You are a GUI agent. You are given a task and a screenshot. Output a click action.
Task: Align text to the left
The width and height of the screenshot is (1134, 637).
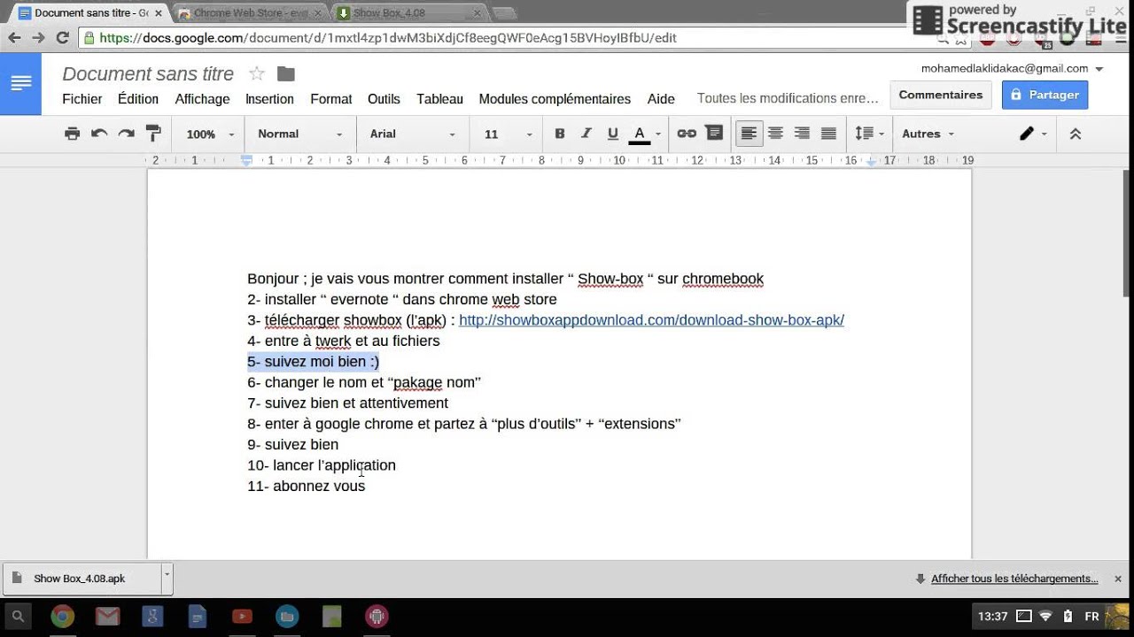pyautogui.click(x=749, y=134)
